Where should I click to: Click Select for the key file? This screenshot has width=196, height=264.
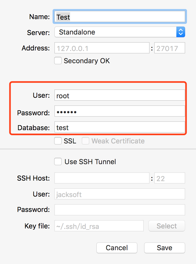tap(167, 226)
